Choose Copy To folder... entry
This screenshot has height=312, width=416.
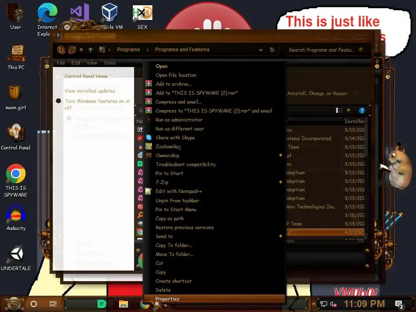click(x=214, y=245)
